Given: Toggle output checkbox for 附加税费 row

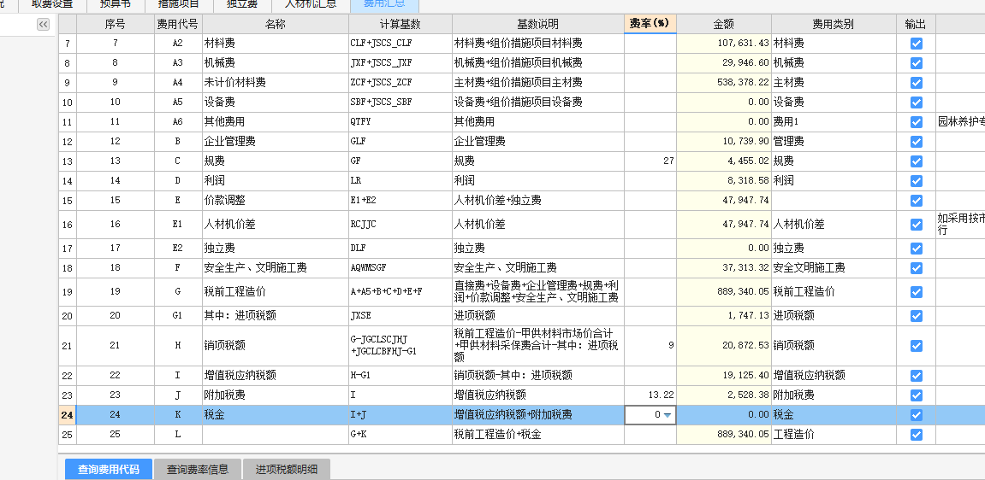Looking at the screenshot, I should click(x=916, y=395).
